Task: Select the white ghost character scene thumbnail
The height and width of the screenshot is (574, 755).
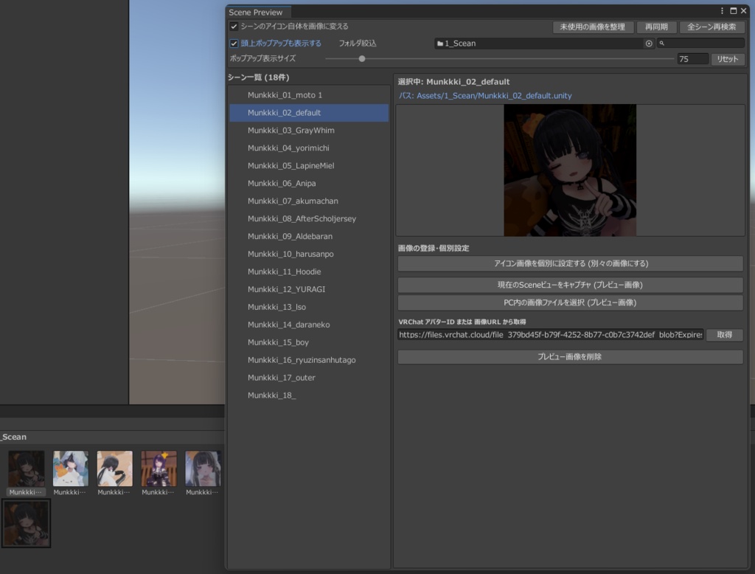Action: [71, 468]
